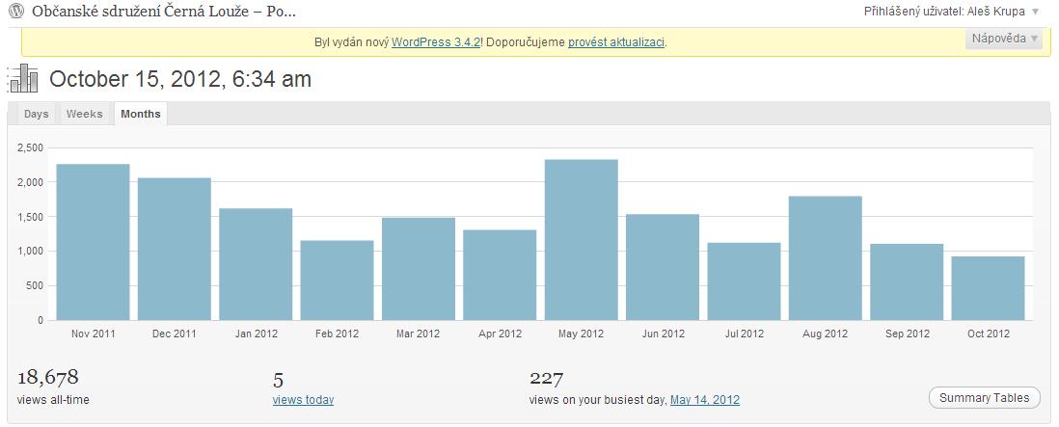The height and width of the screenshot is (427, 1059).
Task: Select the Months tab
Action: click(x=141, y=114)
